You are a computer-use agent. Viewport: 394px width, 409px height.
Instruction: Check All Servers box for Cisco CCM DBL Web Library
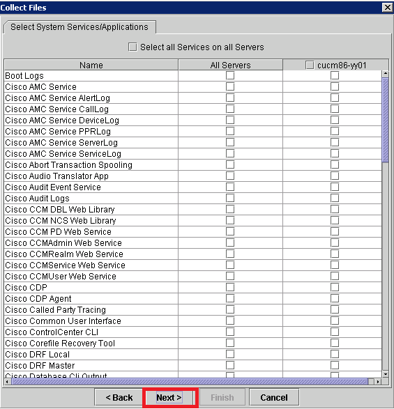pos(230,210)
